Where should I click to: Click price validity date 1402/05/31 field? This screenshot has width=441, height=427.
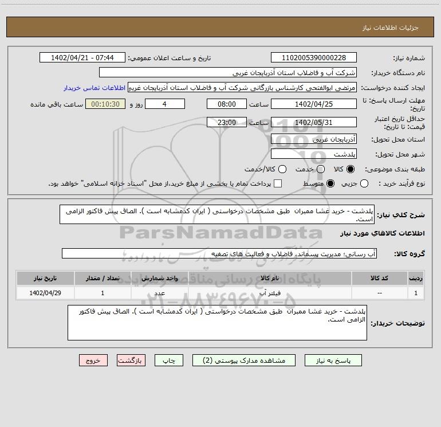314,122
